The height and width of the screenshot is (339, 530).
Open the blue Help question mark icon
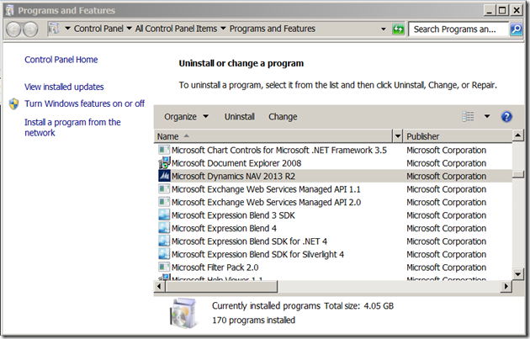pos(506,117)
